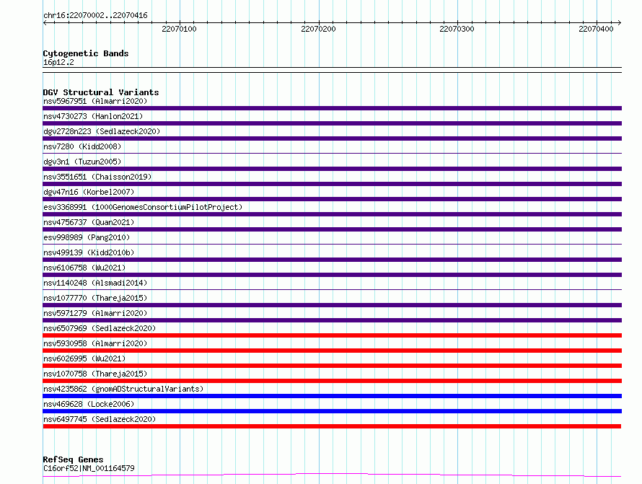Click the nsv6507969 (Sedlazeck2020) variant label
The width and height of the screenshot is (642, 484).
point(100,328)
